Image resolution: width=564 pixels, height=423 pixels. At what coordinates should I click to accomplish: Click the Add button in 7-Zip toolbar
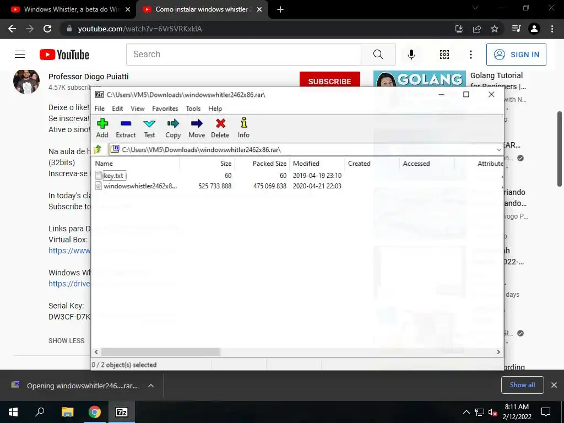click(x=102, y=128)
